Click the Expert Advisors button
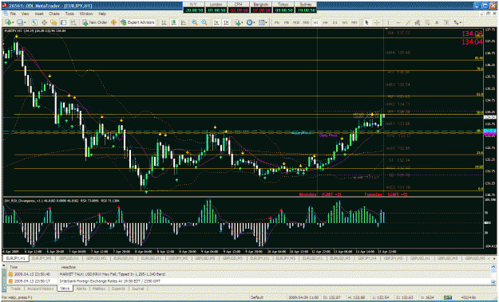Viewport: 499px width, 302px height. pos(137,22)
